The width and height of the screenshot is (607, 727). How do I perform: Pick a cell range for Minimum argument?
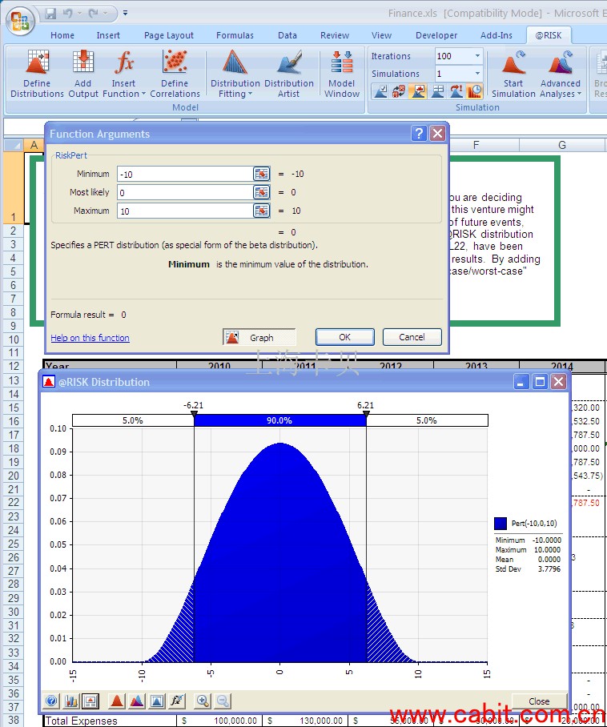[262, 174]
